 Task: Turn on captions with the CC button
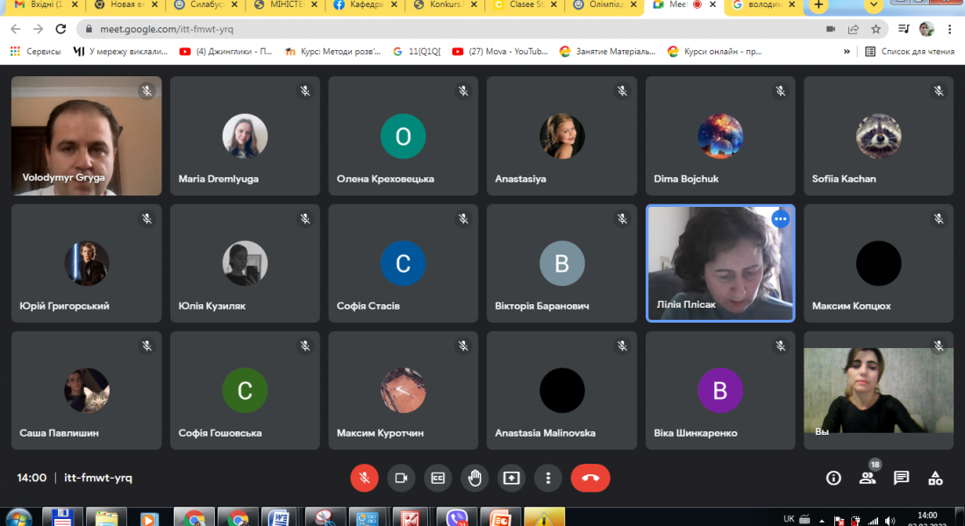tap(438, 478)
